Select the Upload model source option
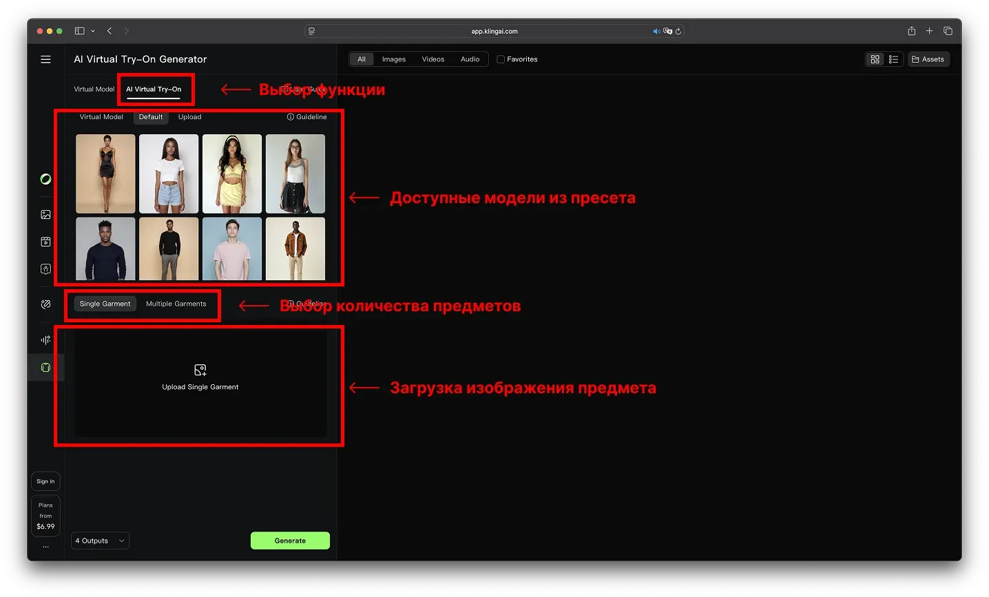The width and height of the screenshot is (989, 597). point(189,117)
